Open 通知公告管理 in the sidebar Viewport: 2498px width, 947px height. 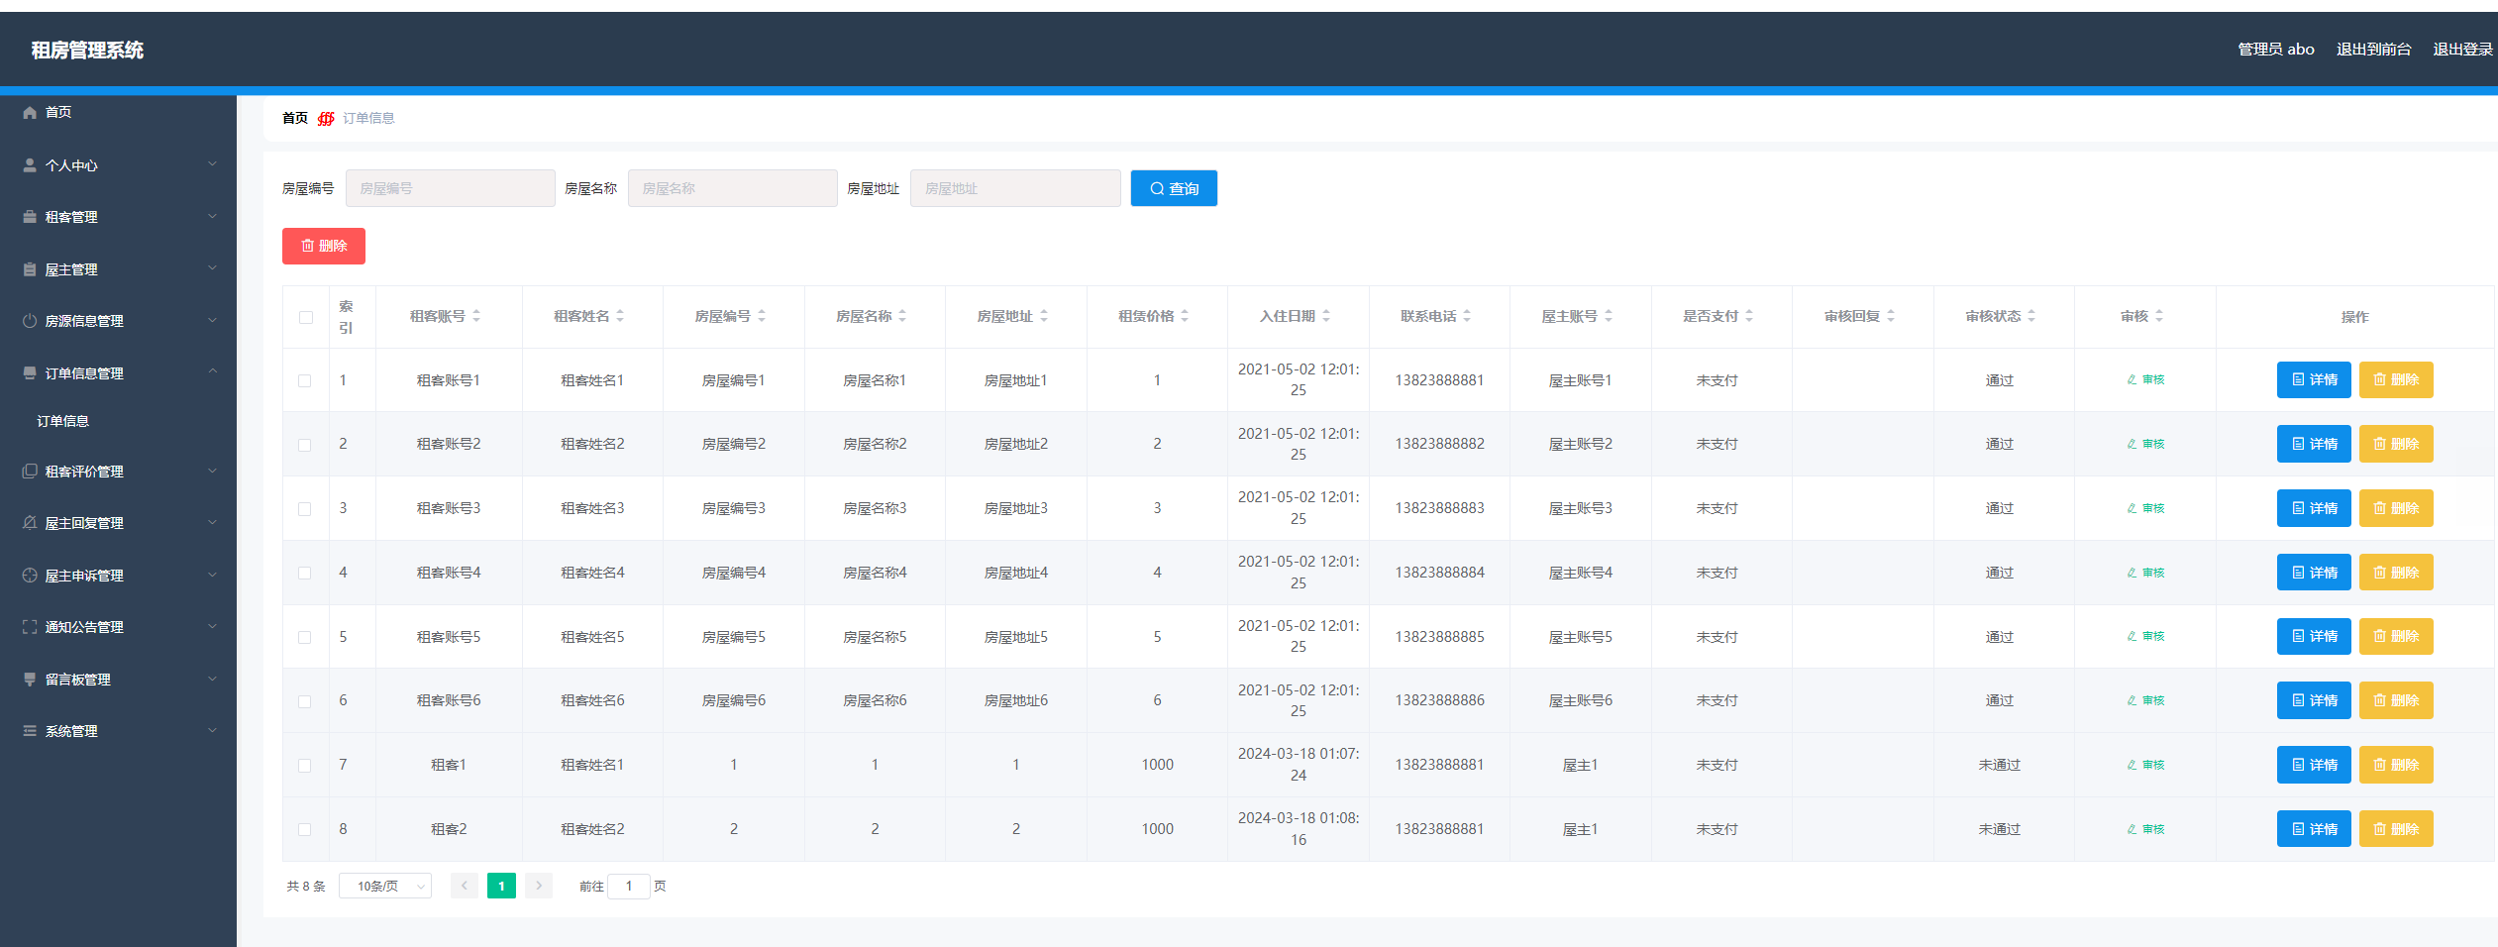coord(118,627)
